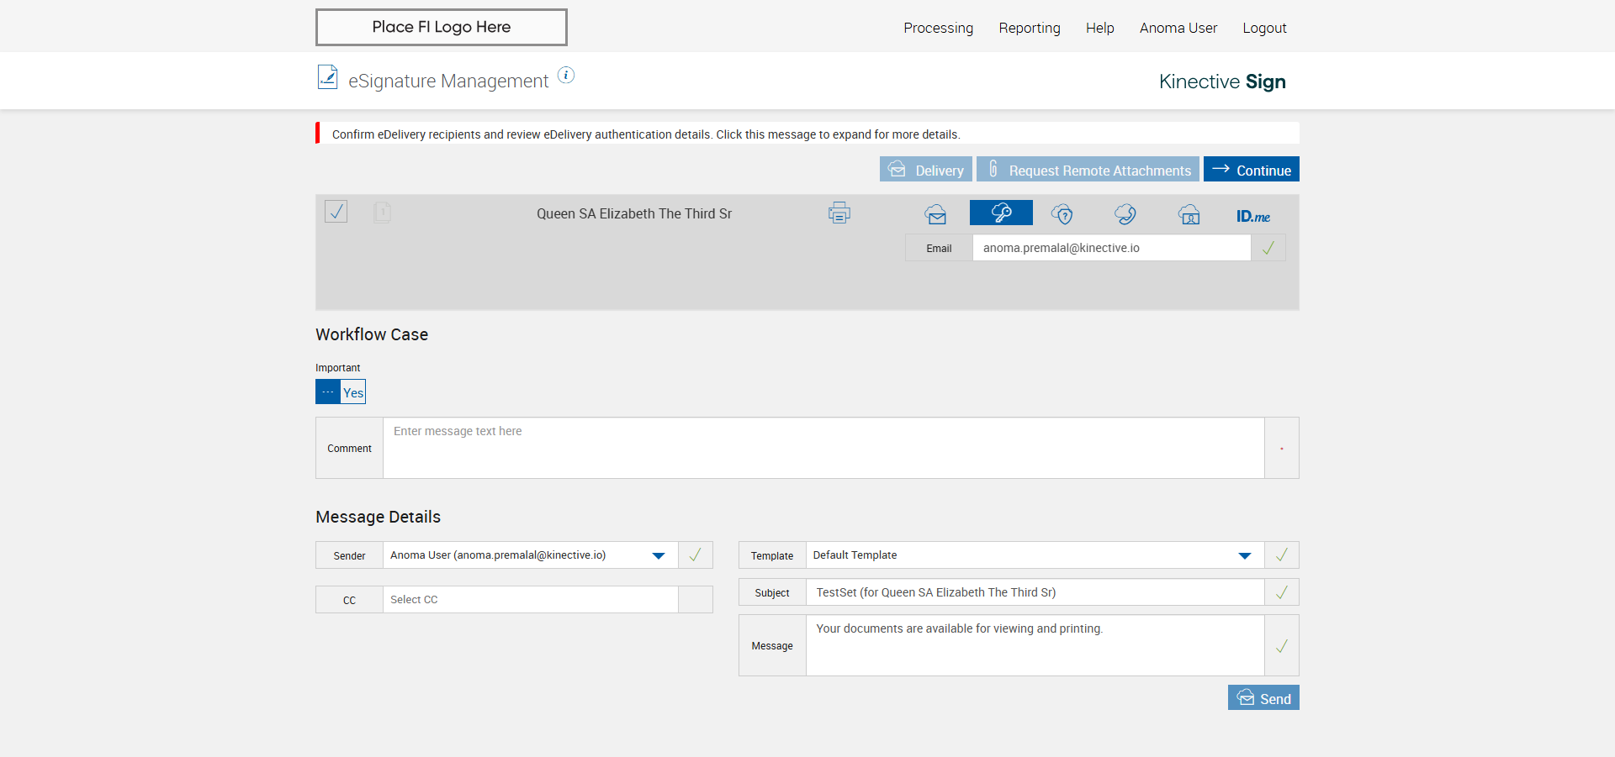1615x757 pixels.
Task: Select the cloud key authentication icon
Action: [x=1001, y=213]
